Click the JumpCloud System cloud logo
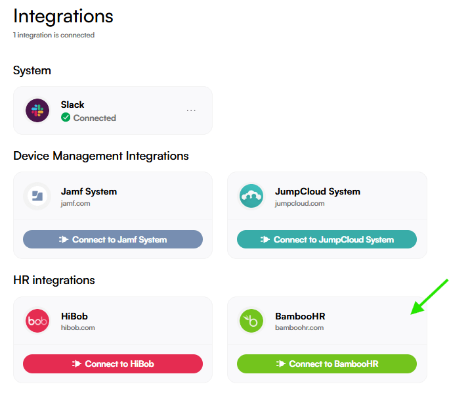 click(x=251, y=196)
